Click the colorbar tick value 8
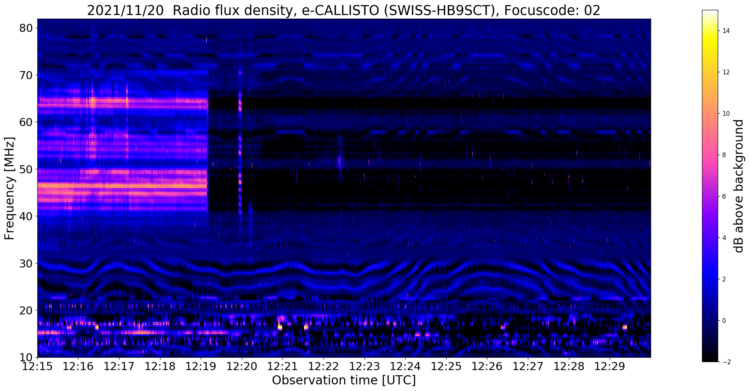 click(x=724, y=155)
